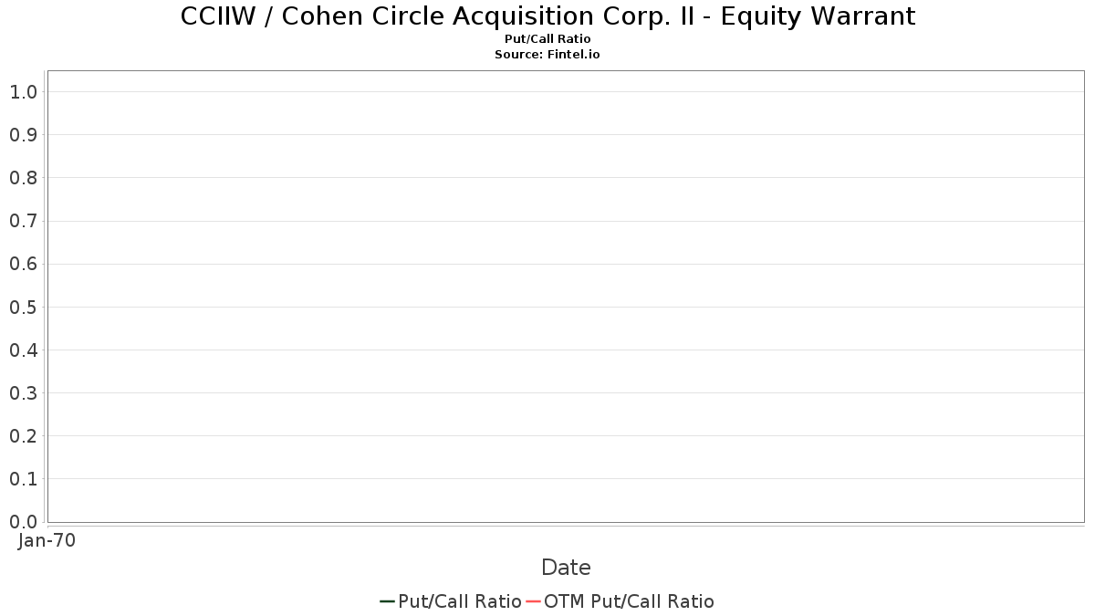Click the 0.5 y-axis label
Screen dimensions: 1095x616
click(x=24, y=307)
